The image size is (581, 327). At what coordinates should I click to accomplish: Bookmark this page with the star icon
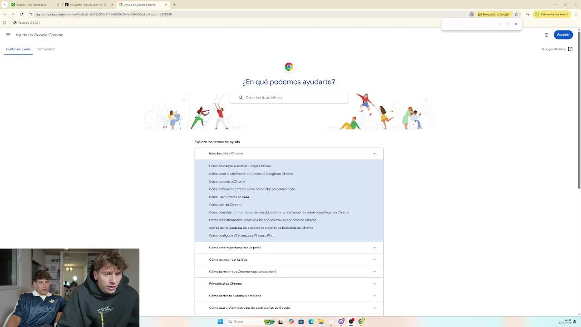pos(516,14)
